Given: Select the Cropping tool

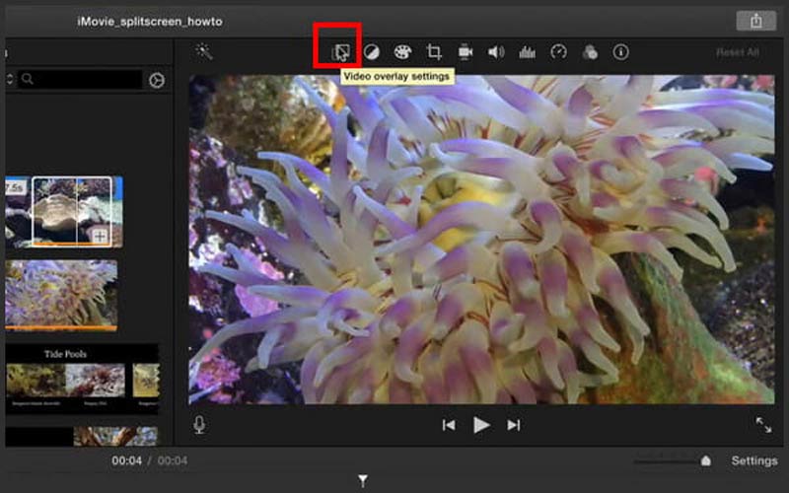Looking at the screenshot, I should (x=434, y=52).
